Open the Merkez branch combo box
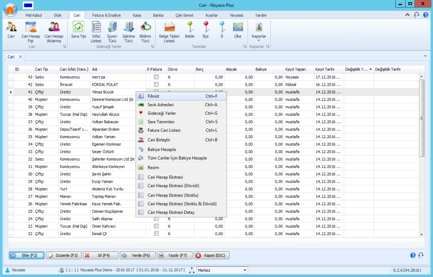 (222, 270)
